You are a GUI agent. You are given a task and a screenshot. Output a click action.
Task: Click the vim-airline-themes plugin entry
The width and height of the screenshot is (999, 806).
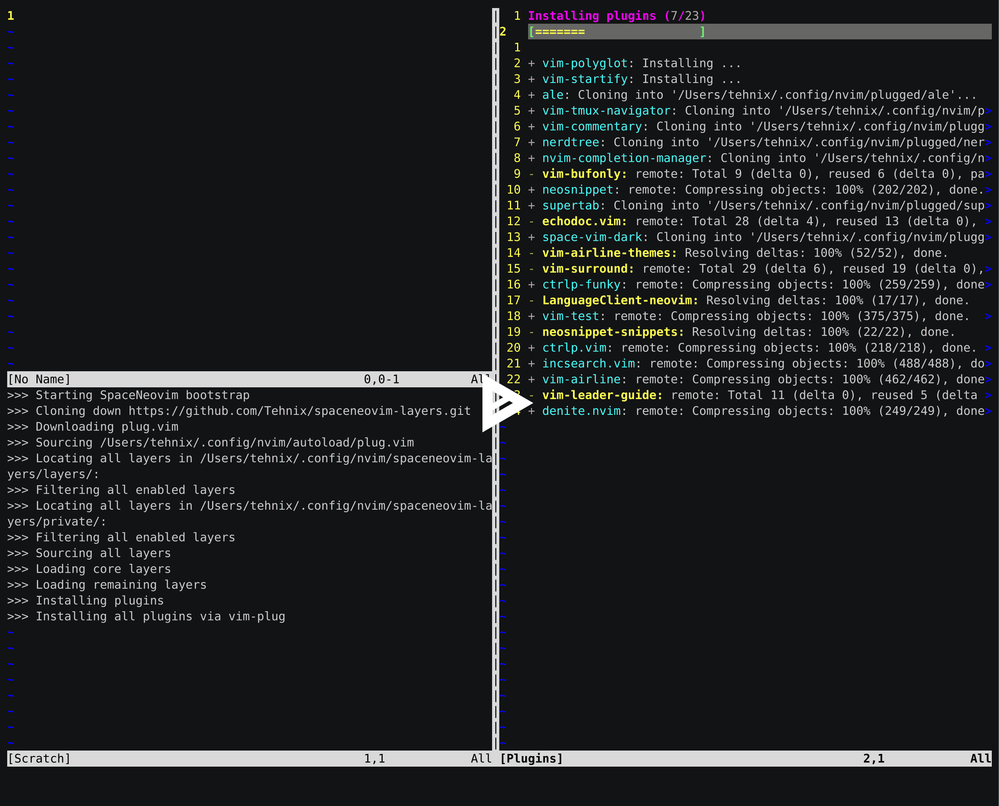click(x=738, y=253)
